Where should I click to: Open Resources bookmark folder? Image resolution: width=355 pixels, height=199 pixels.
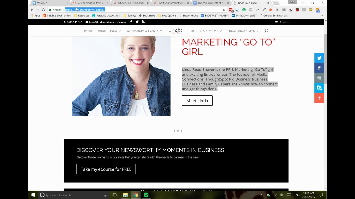click(82, 15)
